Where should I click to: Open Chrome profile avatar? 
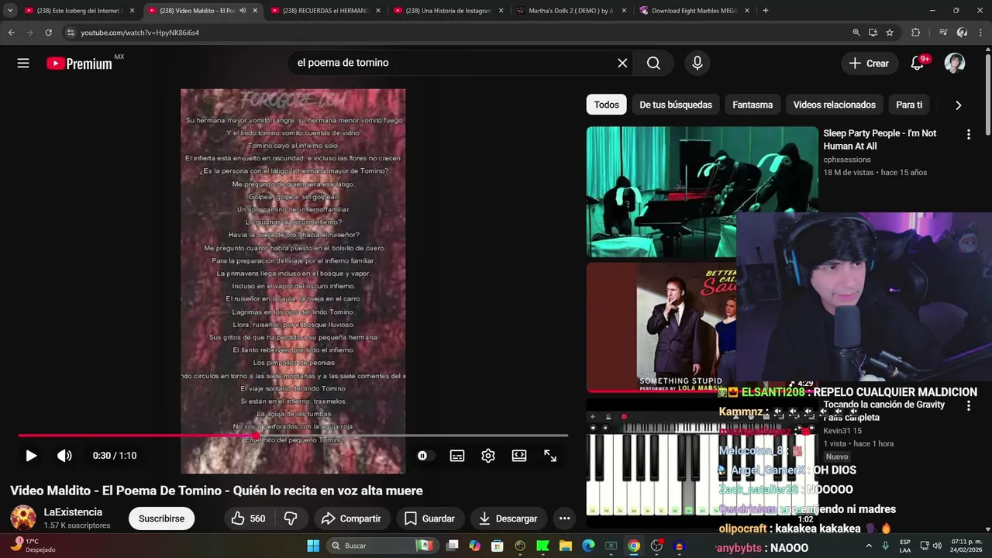point(962,33)
